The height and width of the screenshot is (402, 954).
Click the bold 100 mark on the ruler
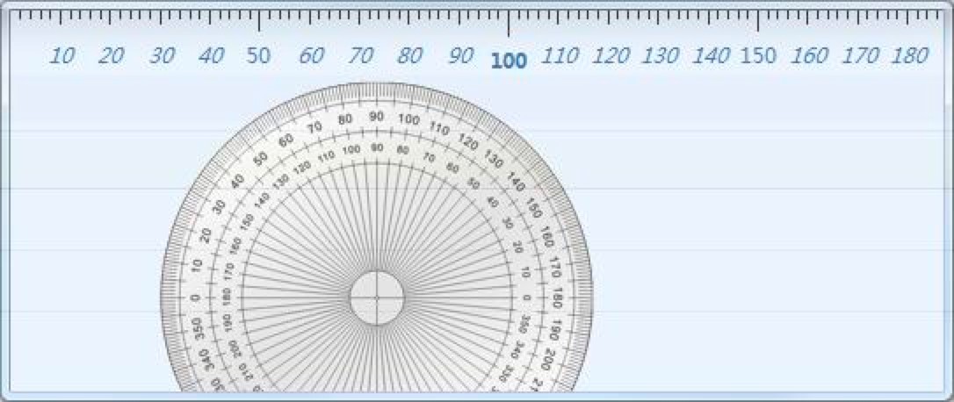point(509,61)
